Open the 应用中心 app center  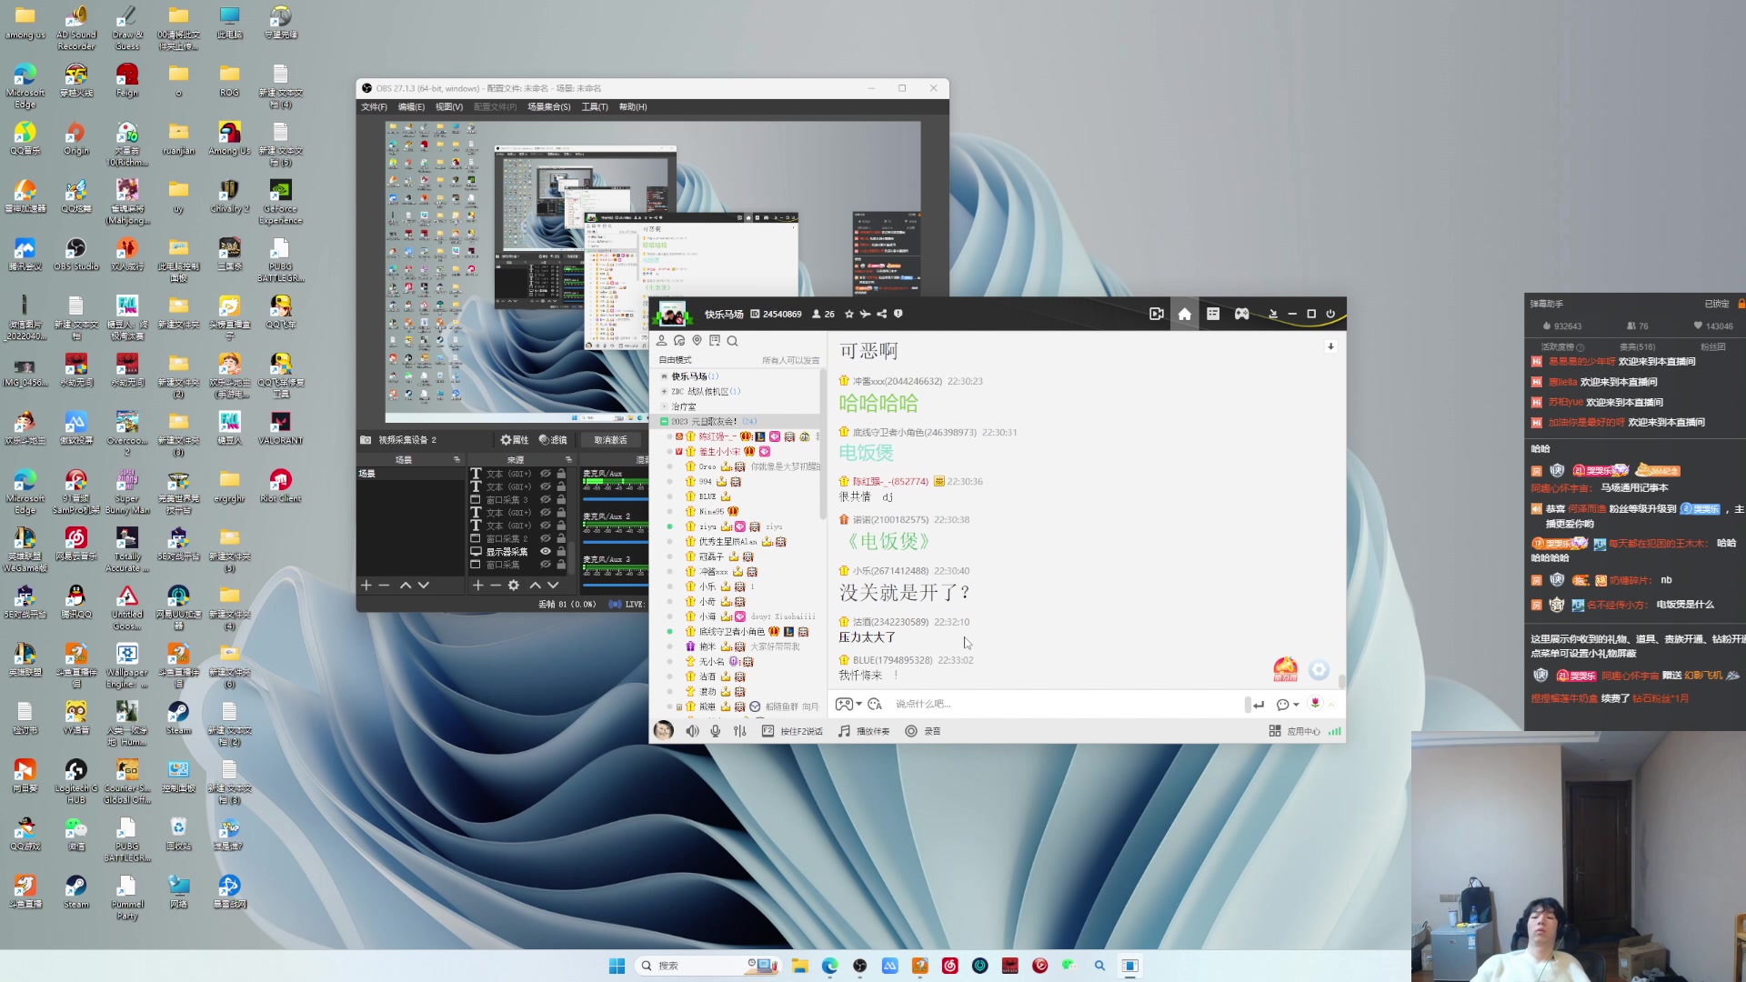point(1294,731)
